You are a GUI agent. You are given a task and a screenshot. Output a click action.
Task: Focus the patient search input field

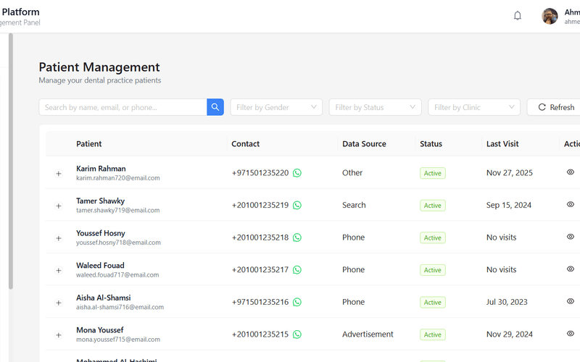pyautogui.click(x=123, y=107)
